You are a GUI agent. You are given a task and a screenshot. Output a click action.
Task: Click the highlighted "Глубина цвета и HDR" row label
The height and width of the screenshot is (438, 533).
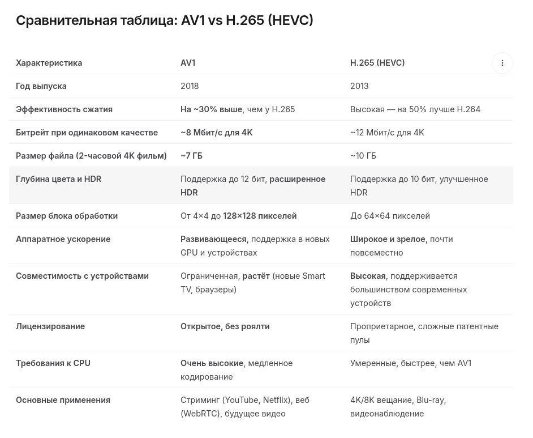pos(58,179)
